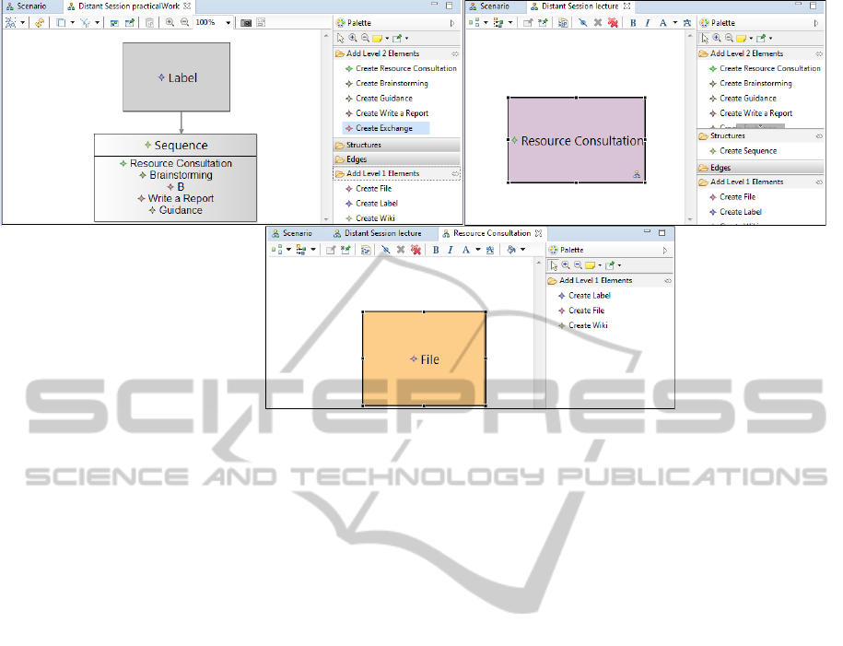Viewport: 843px width, 646px height.
Task: Open the Scenario tab in the bottom window
Action: tap(293, 233)
